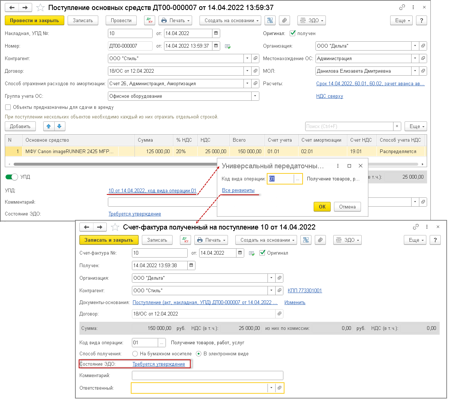The width and height of the screenshot is (450, 400).
Task: Open Все реквизиты link in УПД dialog
Action: (x=238, y=190)
